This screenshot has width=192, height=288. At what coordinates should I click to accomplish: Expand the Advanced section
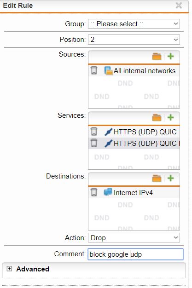(9, 269)
